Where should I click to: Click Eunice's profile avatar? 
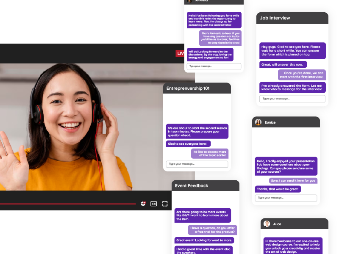258,122
